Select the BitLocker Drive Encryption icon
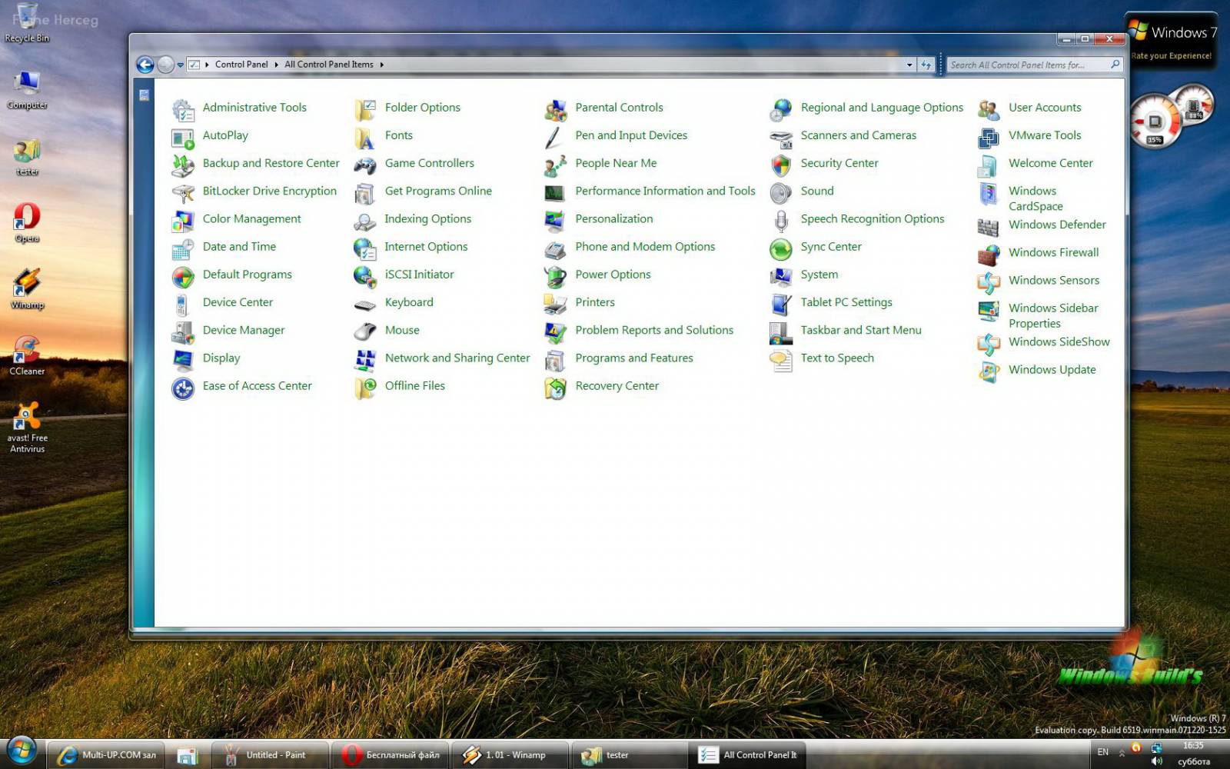Viewport: 1230px width, 769px height. (x=183, y=194)
